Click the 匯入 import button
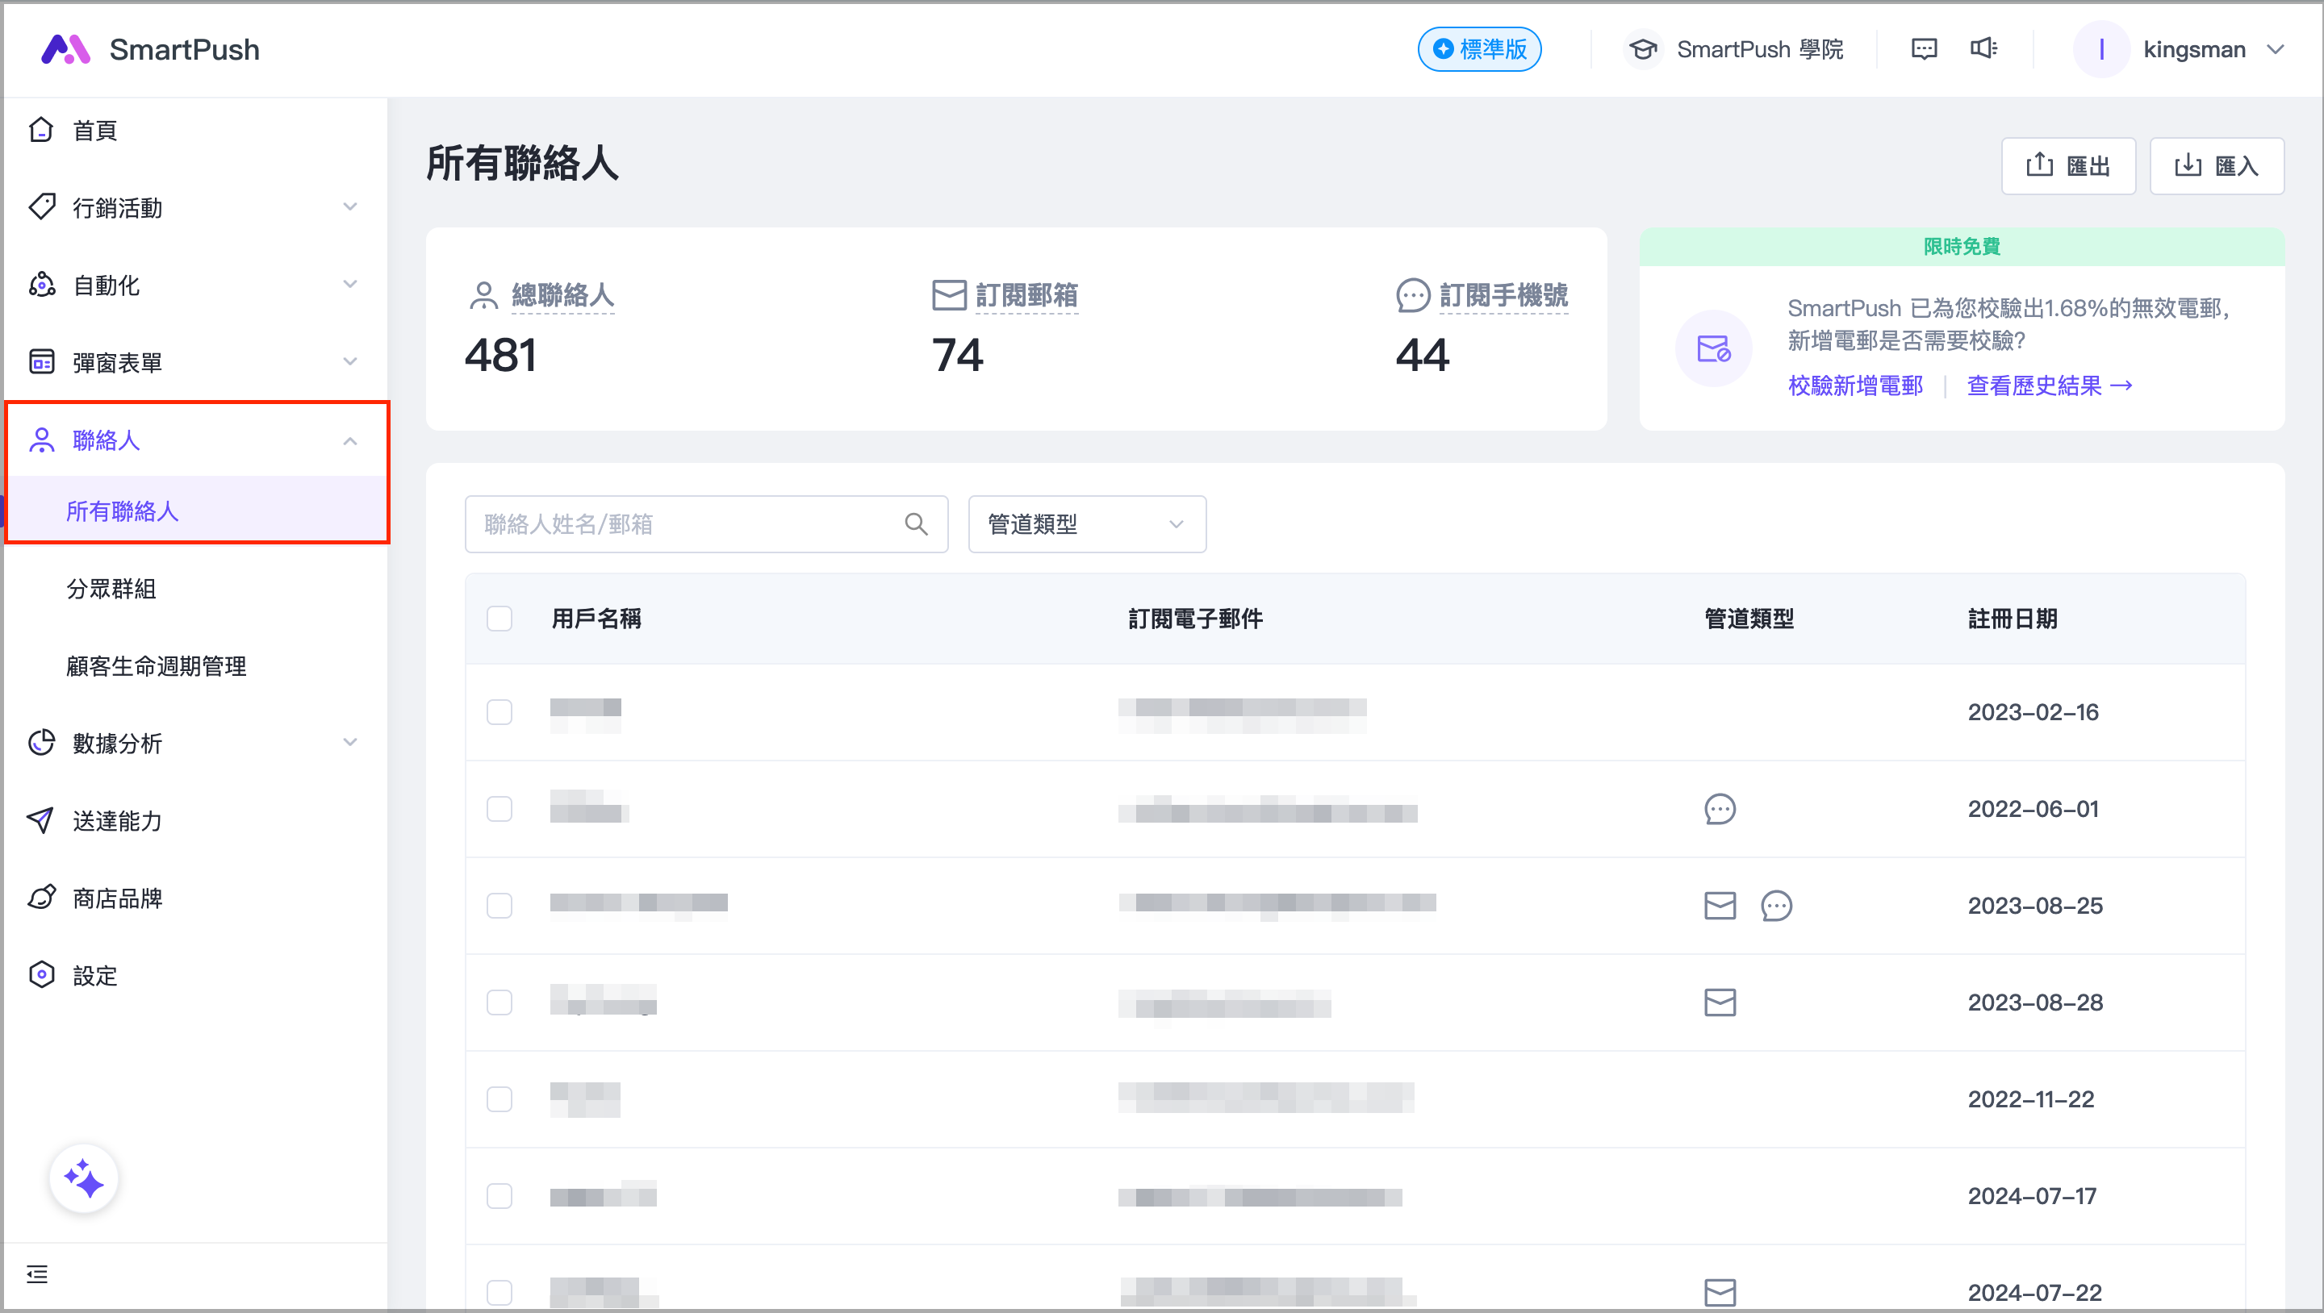Viewport: 2324px width, 1313px height. (2217, 166)
